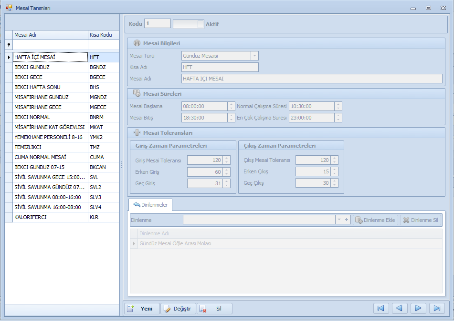The height and width of the screenshot is (321, 454).
Task: Click the Kısa Adı input field
Action: [220, 67]
